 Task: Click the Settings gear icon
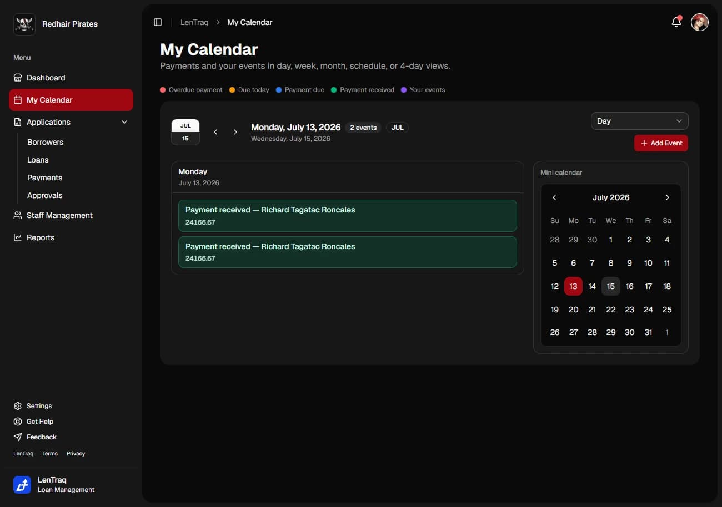(x=18, y=406)
